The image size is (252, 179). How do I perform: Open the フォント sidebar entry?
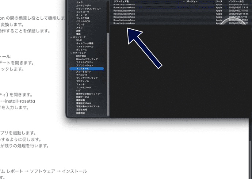(x=80, y=84)
